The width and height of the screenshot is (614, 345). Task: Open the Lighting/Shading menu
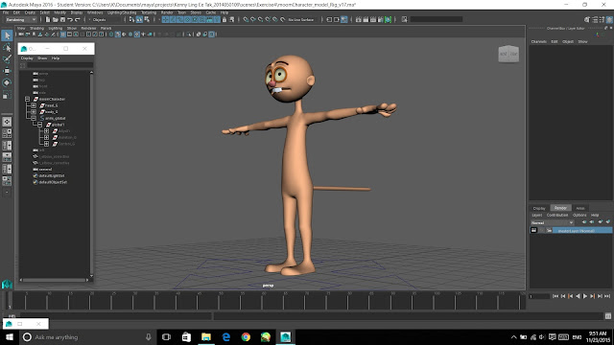click(x=122, y=12)
